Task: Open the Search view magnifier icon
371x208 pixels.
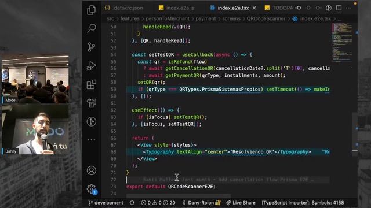Action: [x=92, y=28]
